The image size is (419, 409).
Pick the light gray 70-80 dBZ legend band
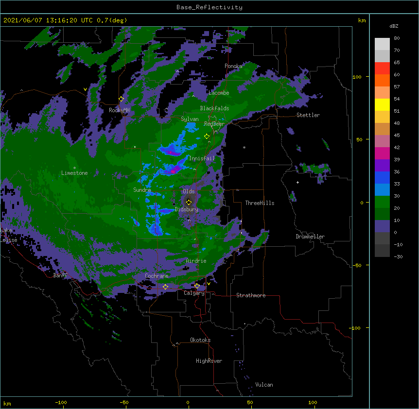pyautogui.click(x=382, y=44)
